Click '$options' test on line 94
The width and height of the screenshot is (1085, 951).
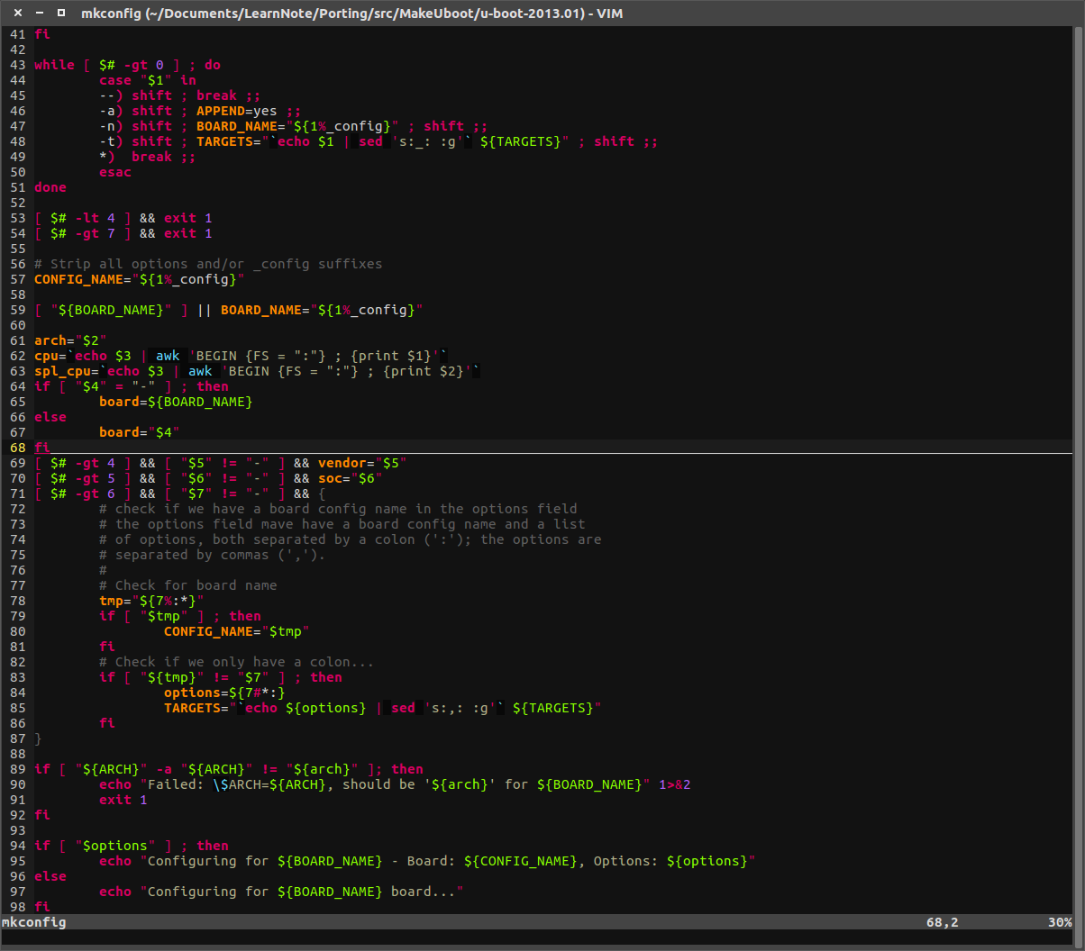click(115, 846)
